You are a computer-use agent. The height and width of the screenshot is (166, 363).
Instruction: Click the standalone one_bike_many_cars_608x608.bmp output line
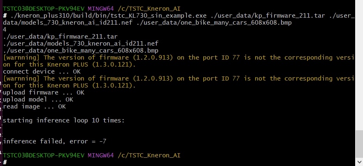[81, 51]
